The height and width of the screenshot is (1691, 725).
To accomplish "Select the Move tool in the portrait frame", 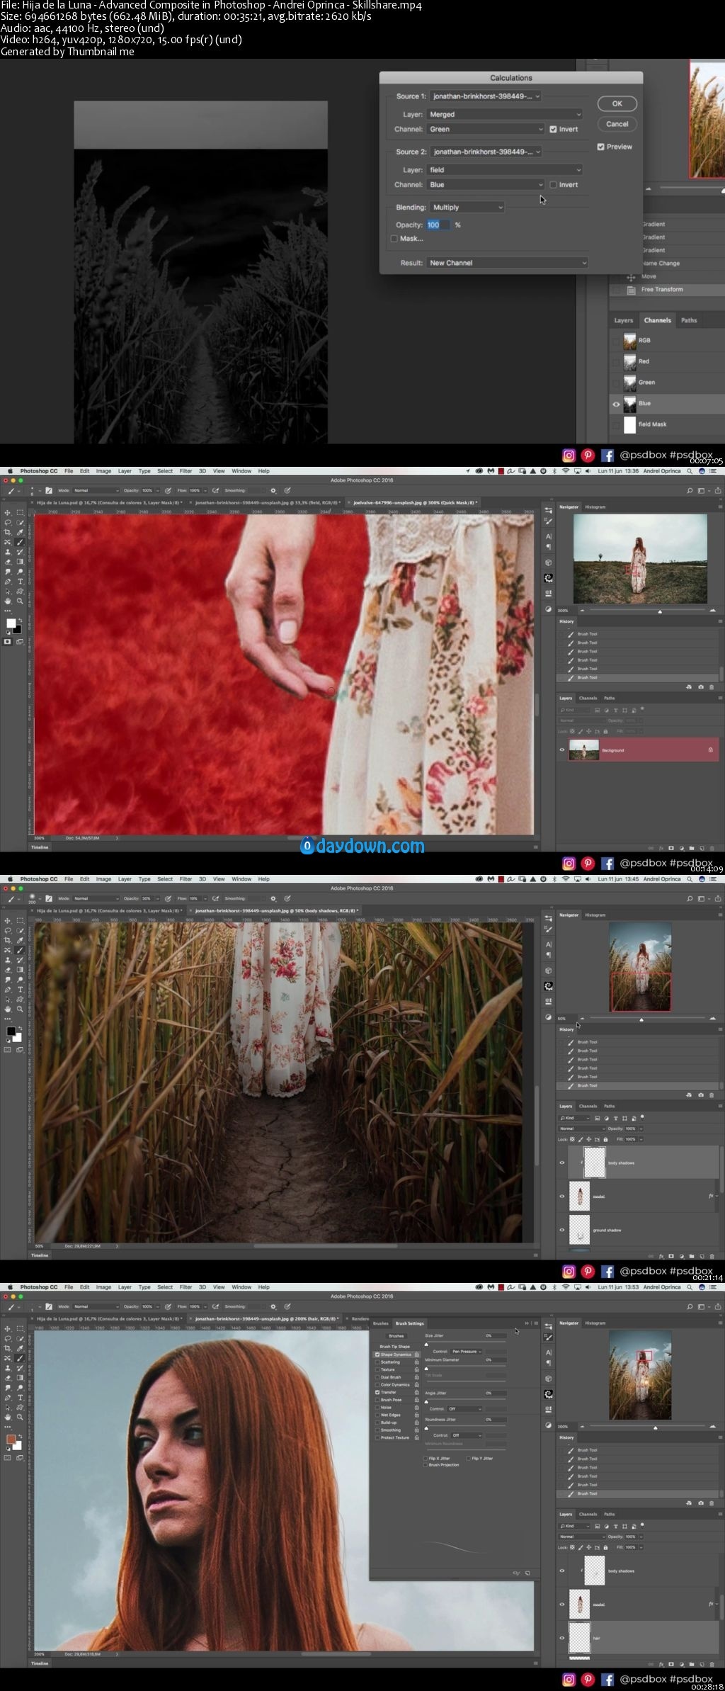I will [x=8, y=1328].
